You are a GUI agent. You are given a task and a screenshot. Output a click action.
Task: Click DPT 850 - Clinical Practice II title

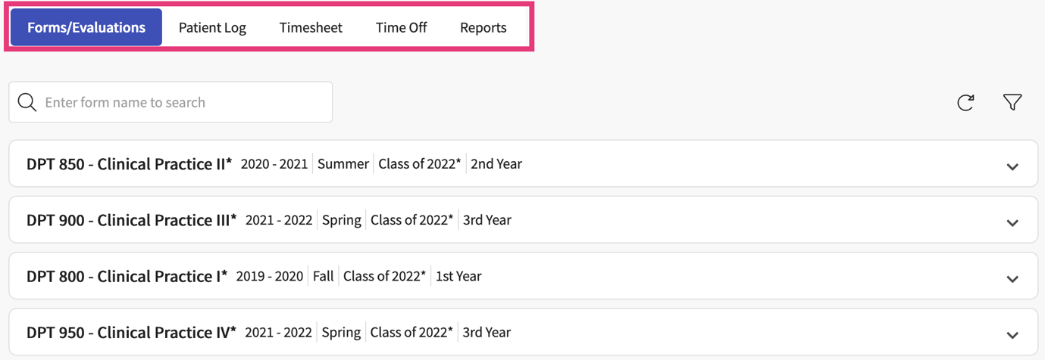[x=130, y=164]
